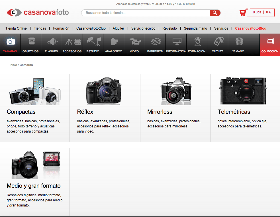The width and height of the screenshot is (280, 217).
Task: Open the Impresión paper stack icon
Action: [156, 41]
